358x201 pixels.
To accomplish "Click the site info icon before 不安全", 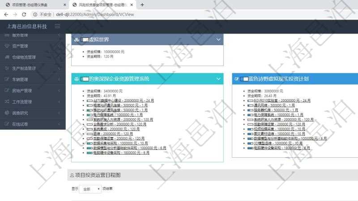I will pos(35,14).
